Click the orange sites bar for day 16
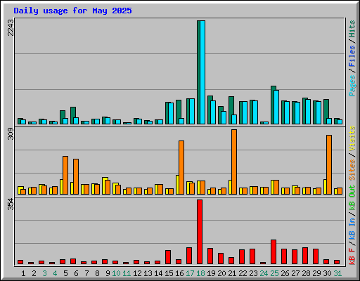This screenshot has height=281, width=360. click(x=181, y=167)
